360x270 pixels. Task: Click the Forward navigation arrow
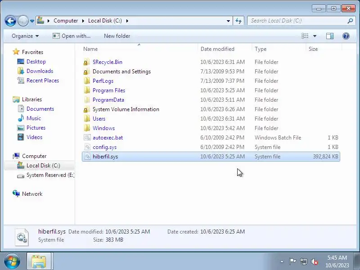coord(23,21)
